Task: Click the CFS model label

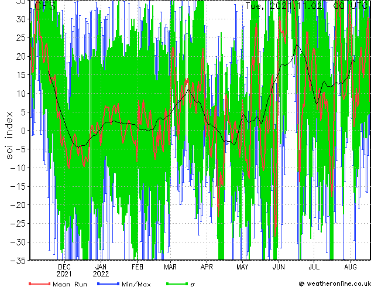Action: point(45,6)
